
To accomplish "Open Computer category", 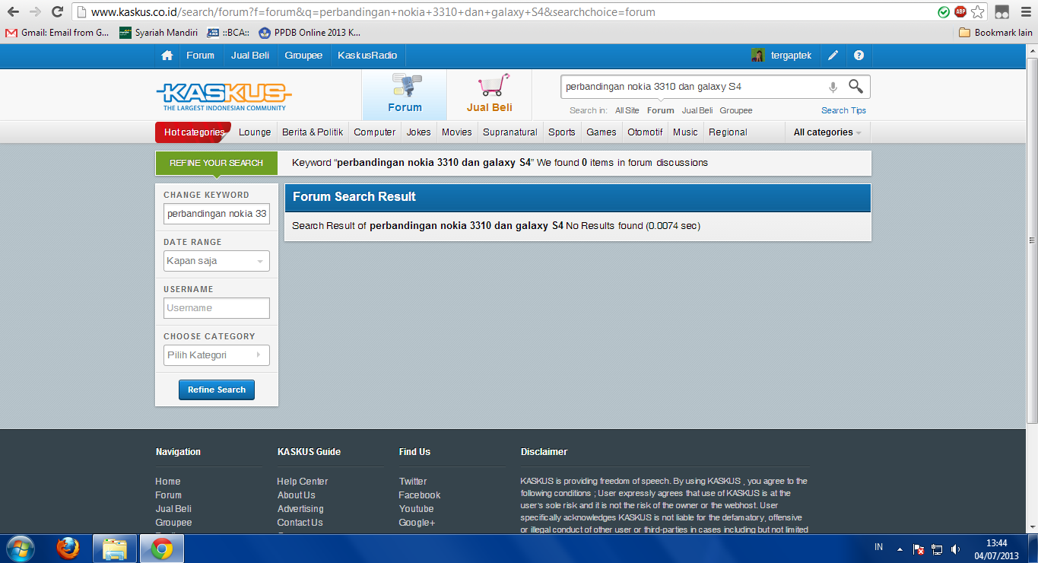I will (x=374, y=132).
